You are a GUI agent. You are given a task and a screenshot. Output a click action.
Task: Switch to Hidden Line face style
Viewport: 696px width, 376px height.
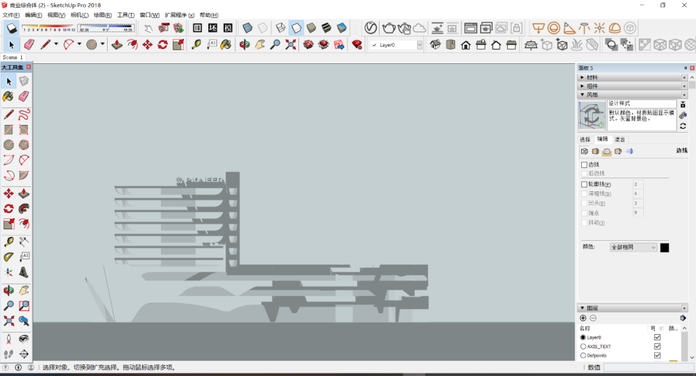coord(296,28)
